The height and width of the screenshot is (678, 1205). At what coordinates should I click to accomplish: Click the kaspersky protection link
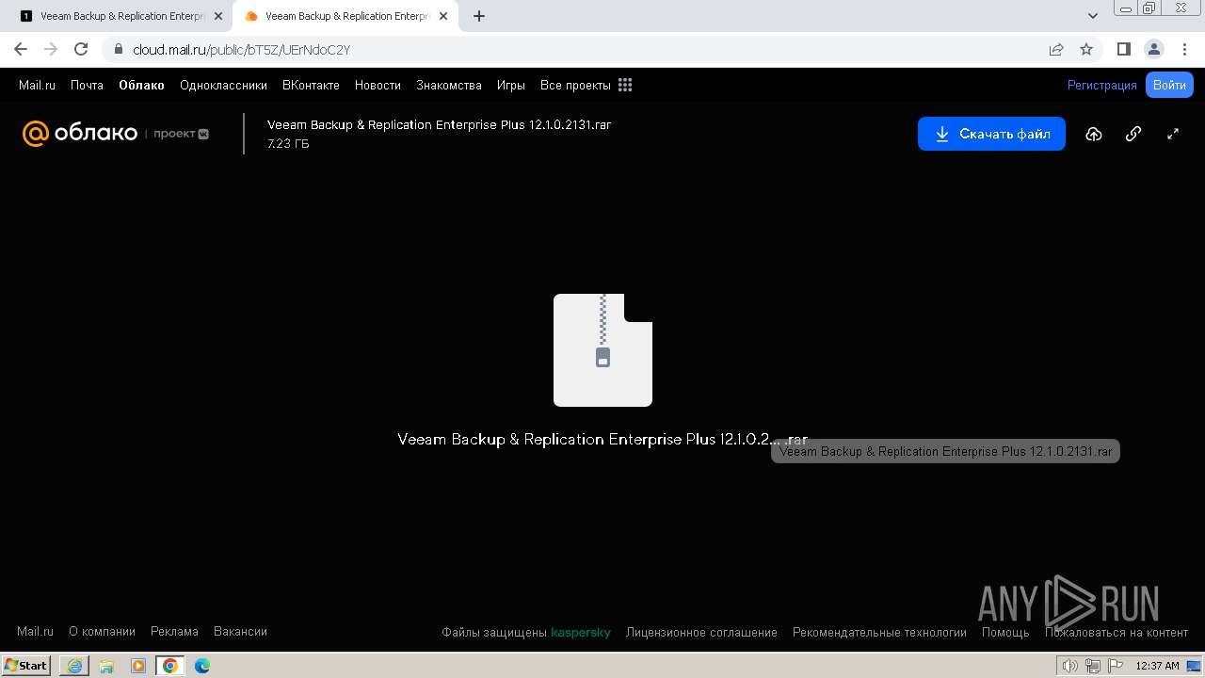click(x=581, y=633)
